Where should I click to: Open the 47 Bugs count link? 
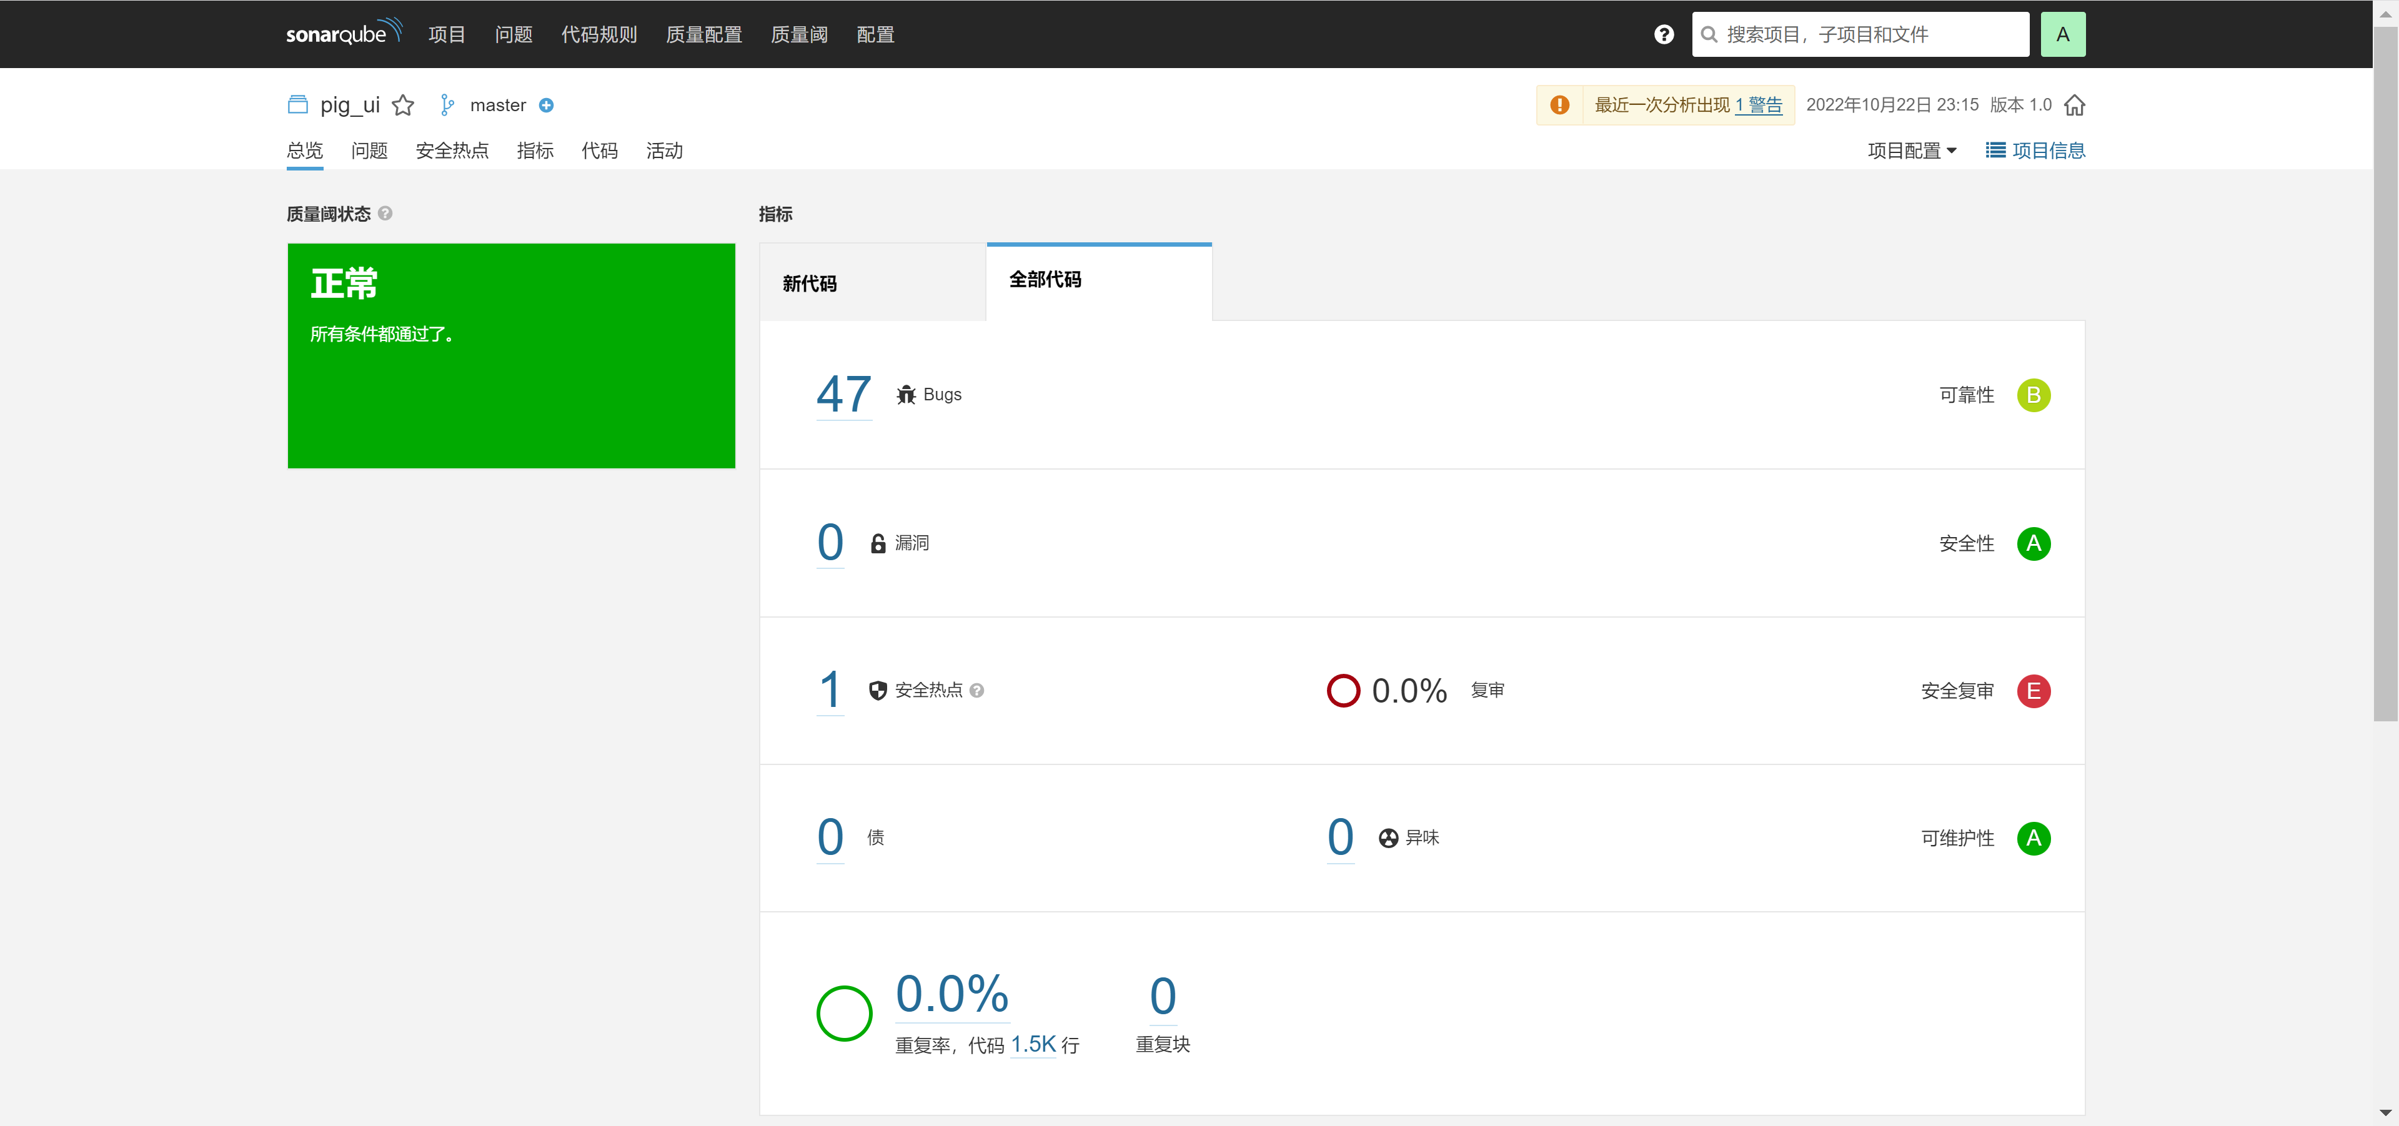[844, 395]
